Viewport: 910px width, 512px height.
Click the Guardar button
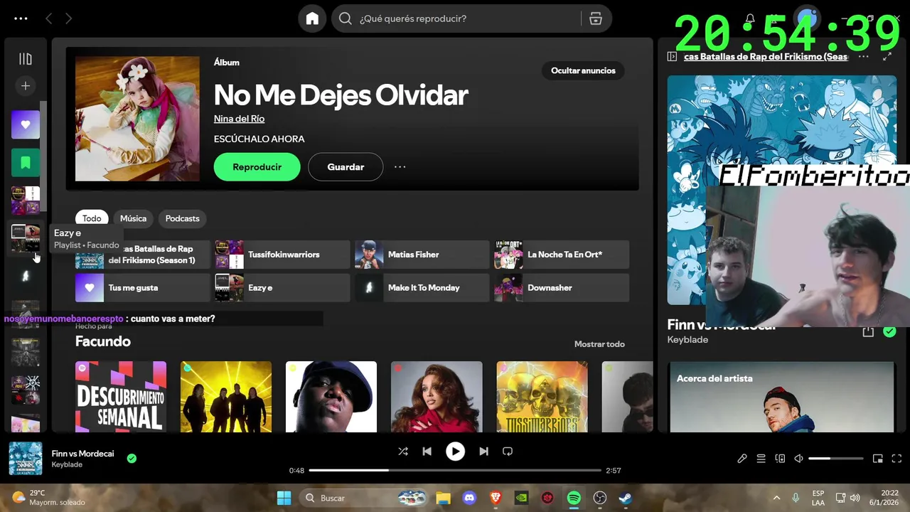tap(346, 167)
